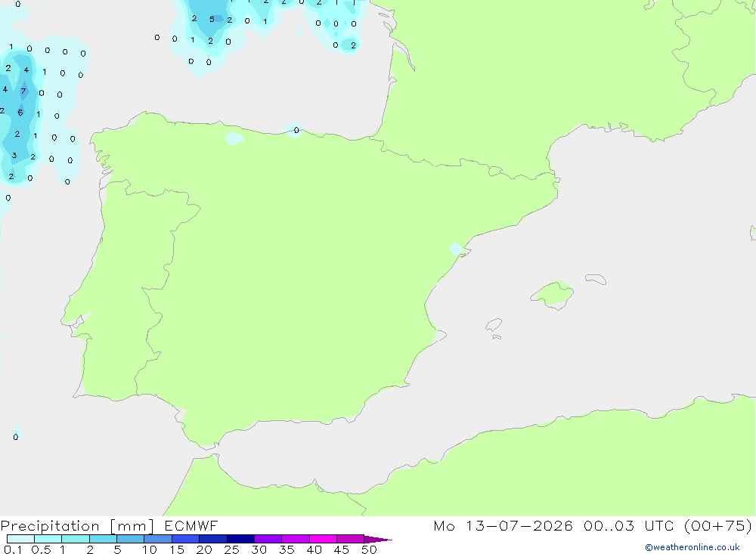Pick the 10–15 mm legend color swatch
The width and height of the screenshot is (756, 554).
point(158,539)
